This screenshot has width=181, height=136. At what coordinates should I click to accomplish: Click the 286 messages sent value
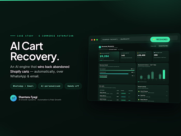click(156, 55)
